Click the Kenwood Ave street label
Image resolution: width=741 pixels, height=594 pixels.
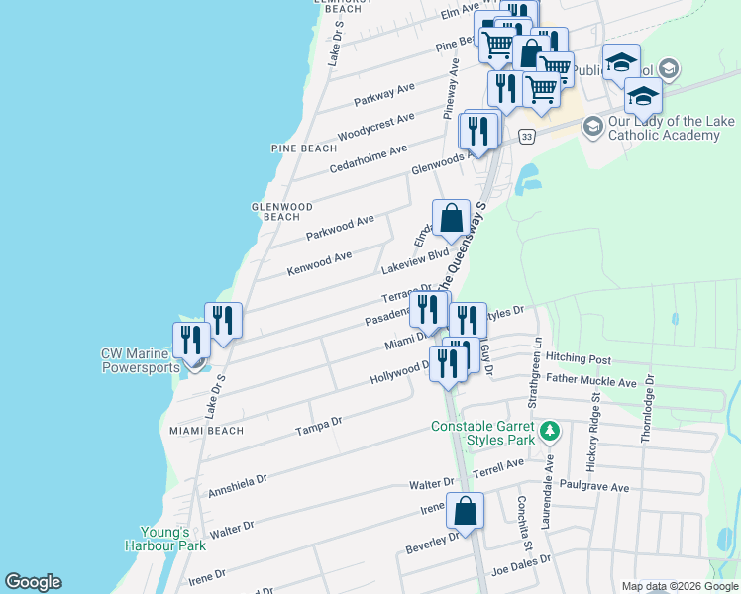[x=319, y=263]
